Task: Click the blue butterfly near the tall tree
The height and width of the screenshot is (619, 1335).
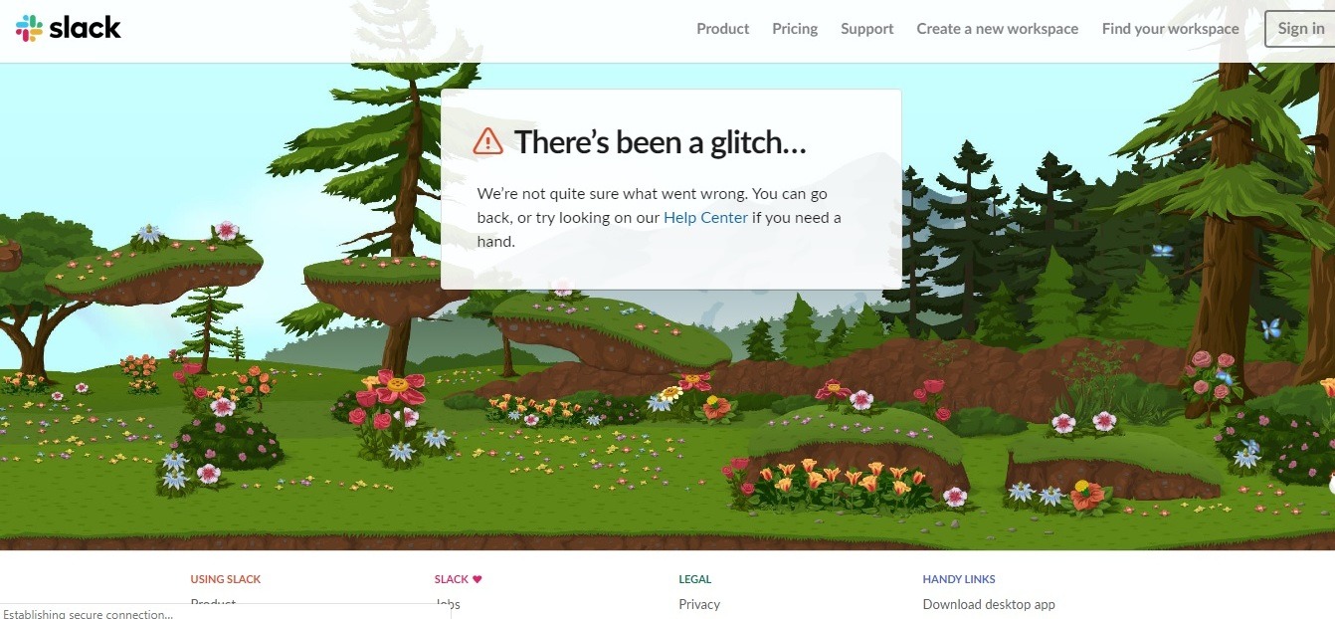Action: click(x=1269, y=328)
